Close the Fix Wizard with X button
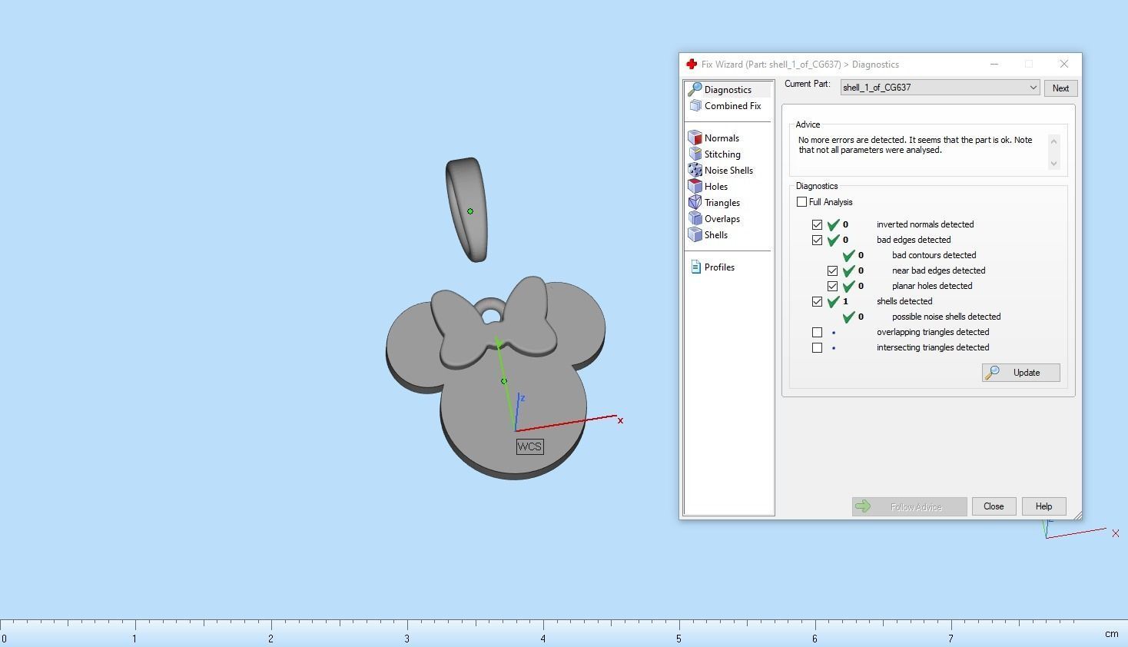This screenshot has height=647, width=1128. [x=1063, y=65]
